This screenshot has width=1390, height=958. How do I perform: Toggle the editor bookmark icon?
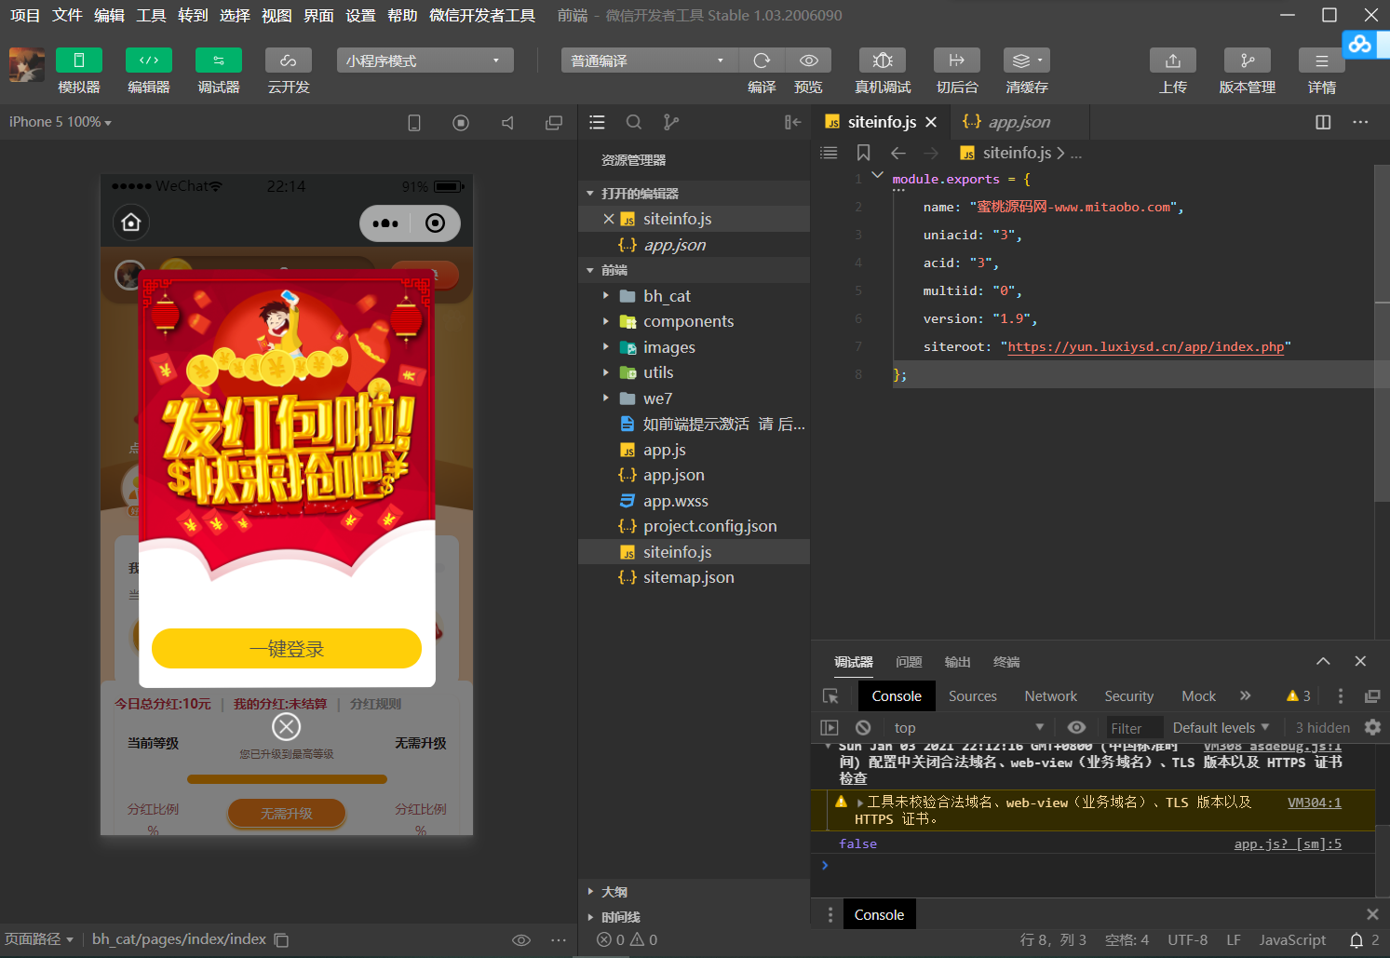tap(864, 153)
